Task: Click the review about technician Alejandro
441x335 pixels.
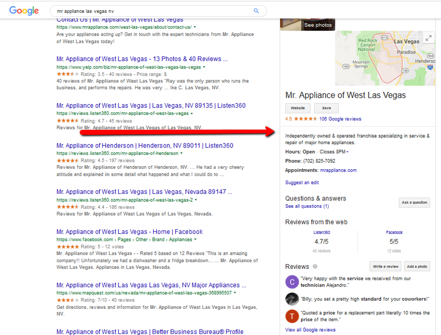Action: 356,282
